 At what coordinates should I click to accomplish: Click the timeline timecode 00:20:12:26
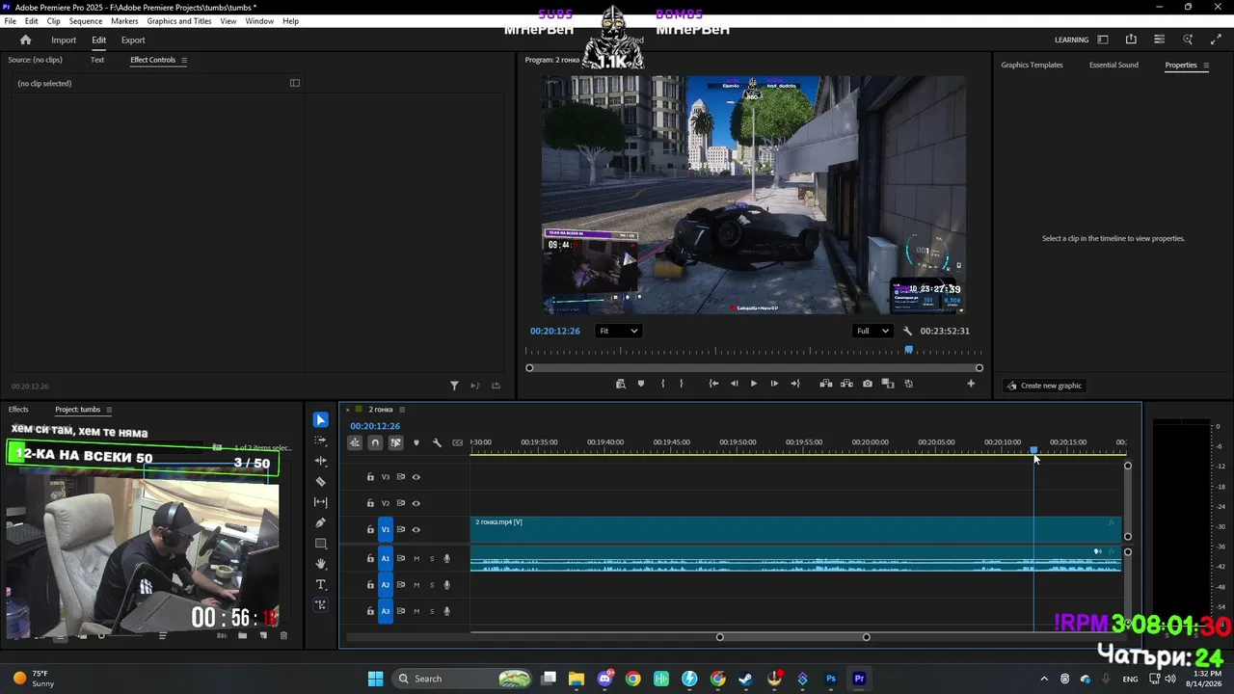(375, 426)
